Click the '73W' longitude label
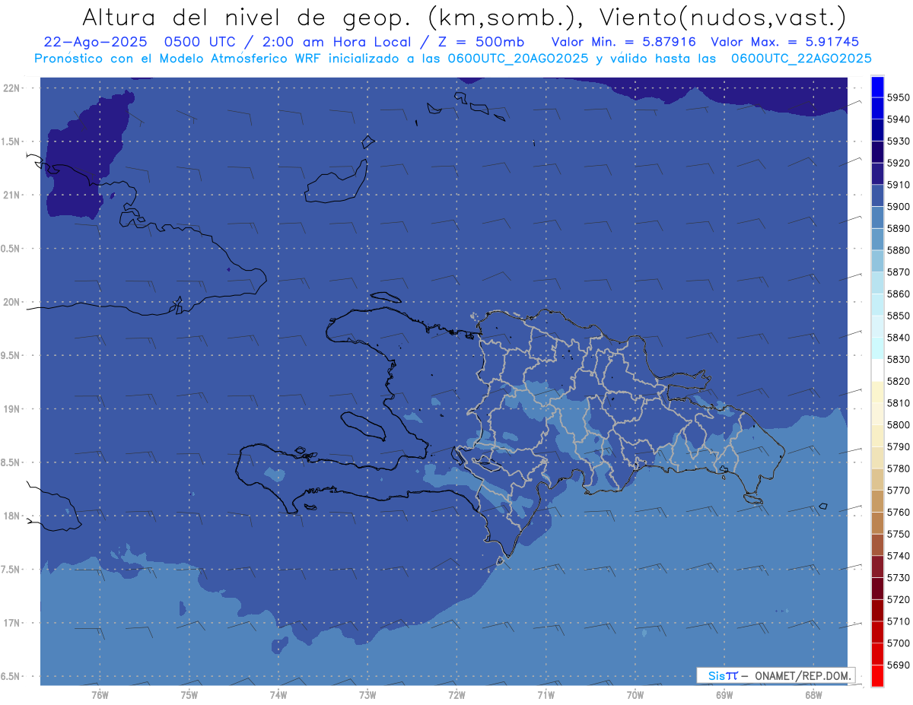This screenshot has width=913, height=705. [367, 695]
